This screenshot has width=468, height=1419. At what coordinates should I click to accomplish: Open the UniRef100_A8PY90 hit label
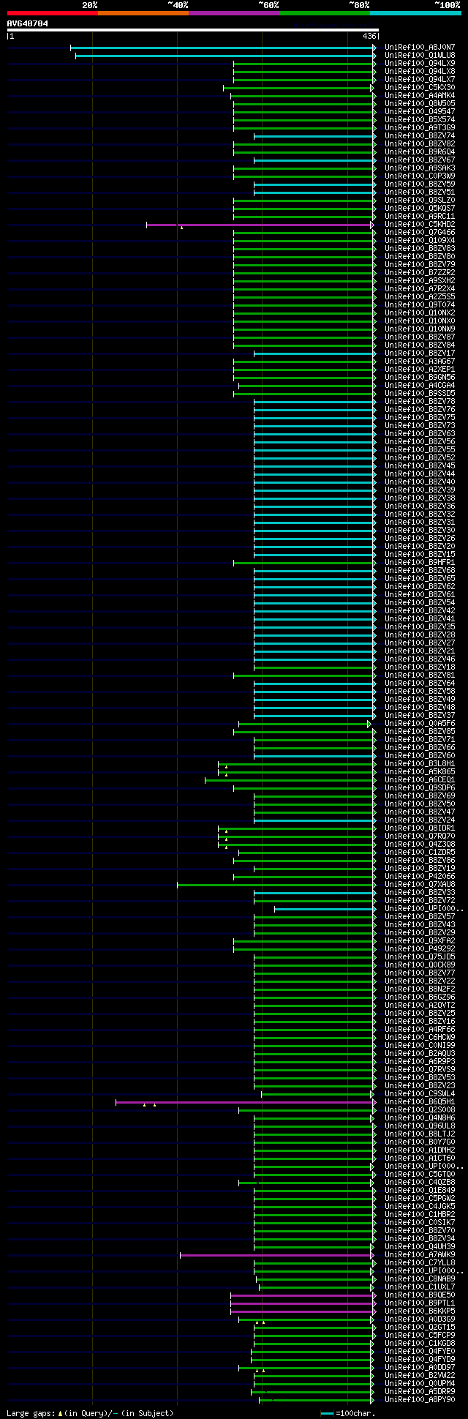(420, 1400)
